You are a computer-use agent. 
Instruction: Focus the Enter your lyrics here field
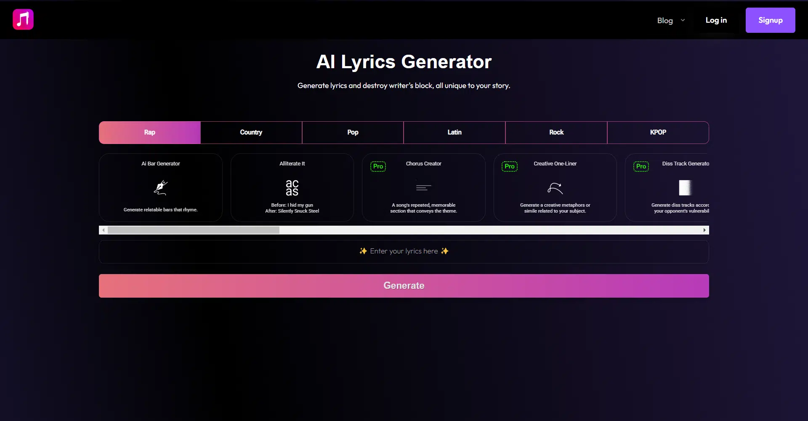(x=404, y=252)
